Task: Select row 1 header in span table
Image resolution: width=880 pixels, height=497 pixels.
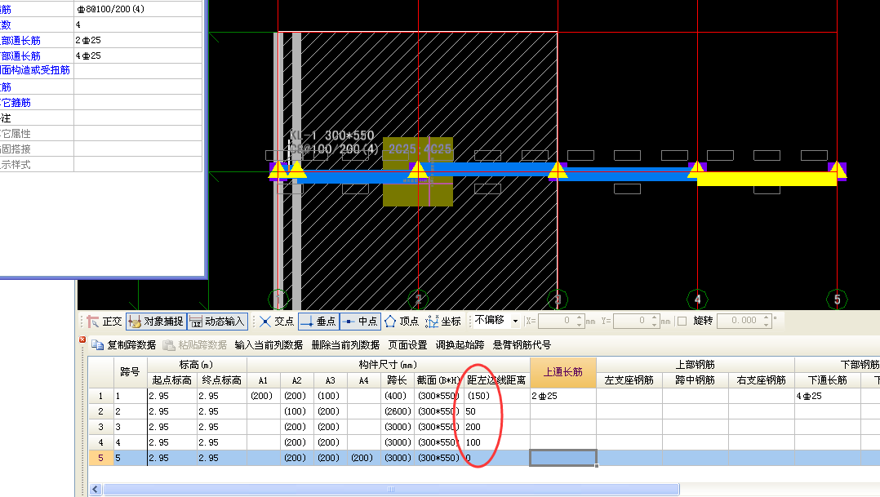Action: pos(101,396)
